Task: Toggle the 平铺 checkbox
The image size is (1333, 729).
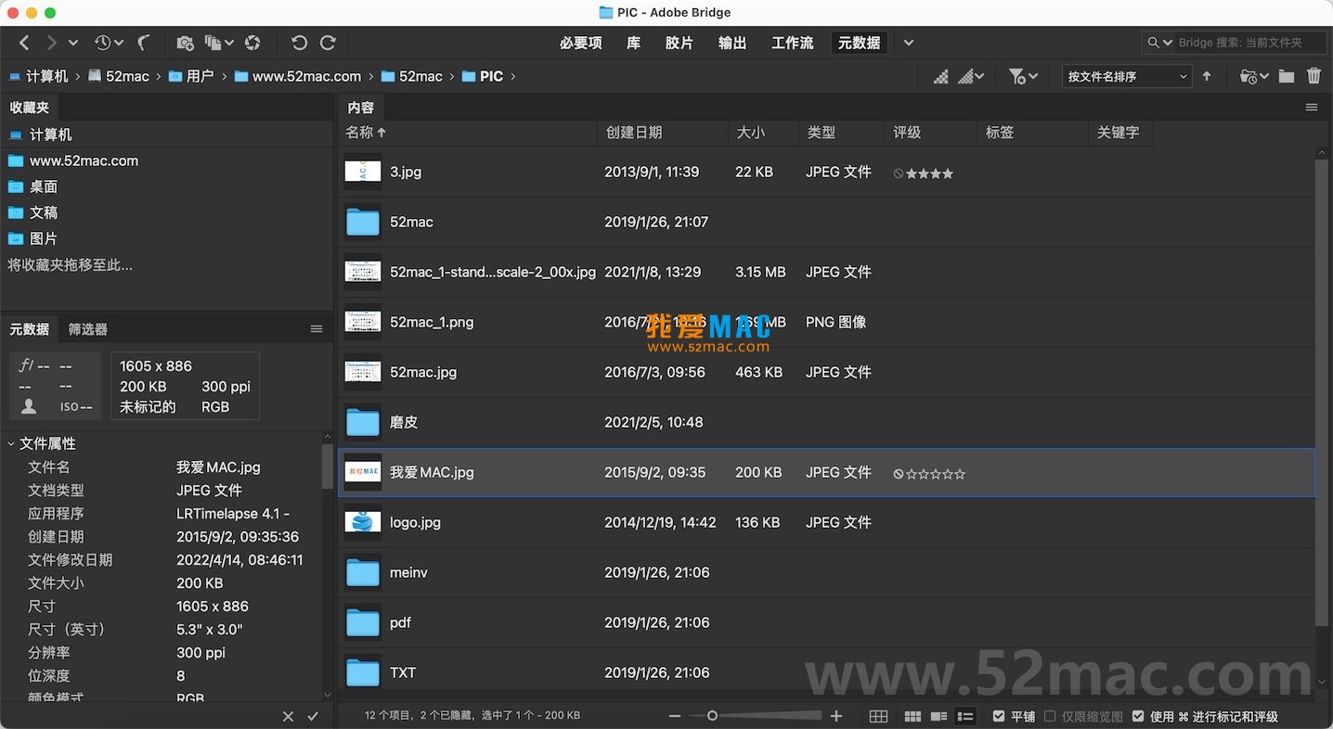Action: coord(999,716)
